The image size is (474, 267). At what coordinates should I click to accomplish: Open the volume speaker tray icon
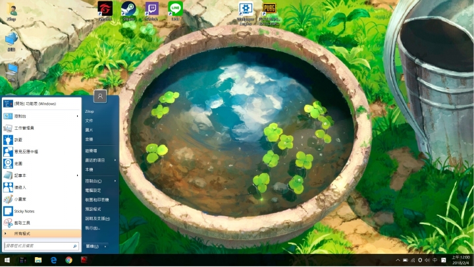427,260
